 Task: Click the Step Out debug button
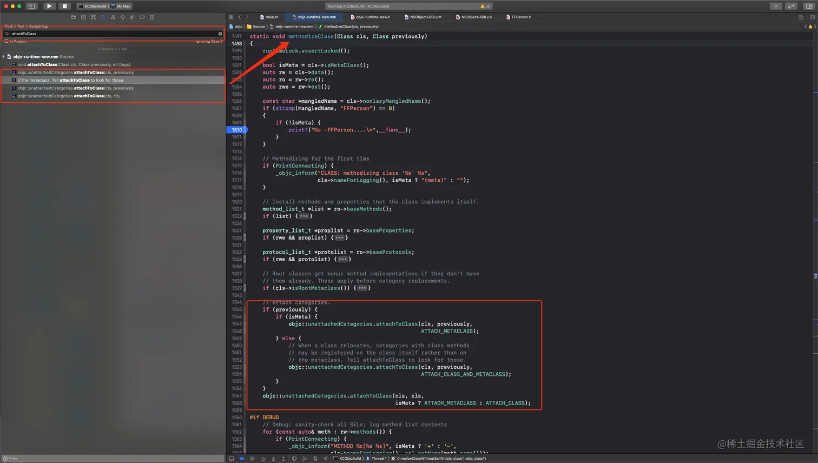coord(283,459)
